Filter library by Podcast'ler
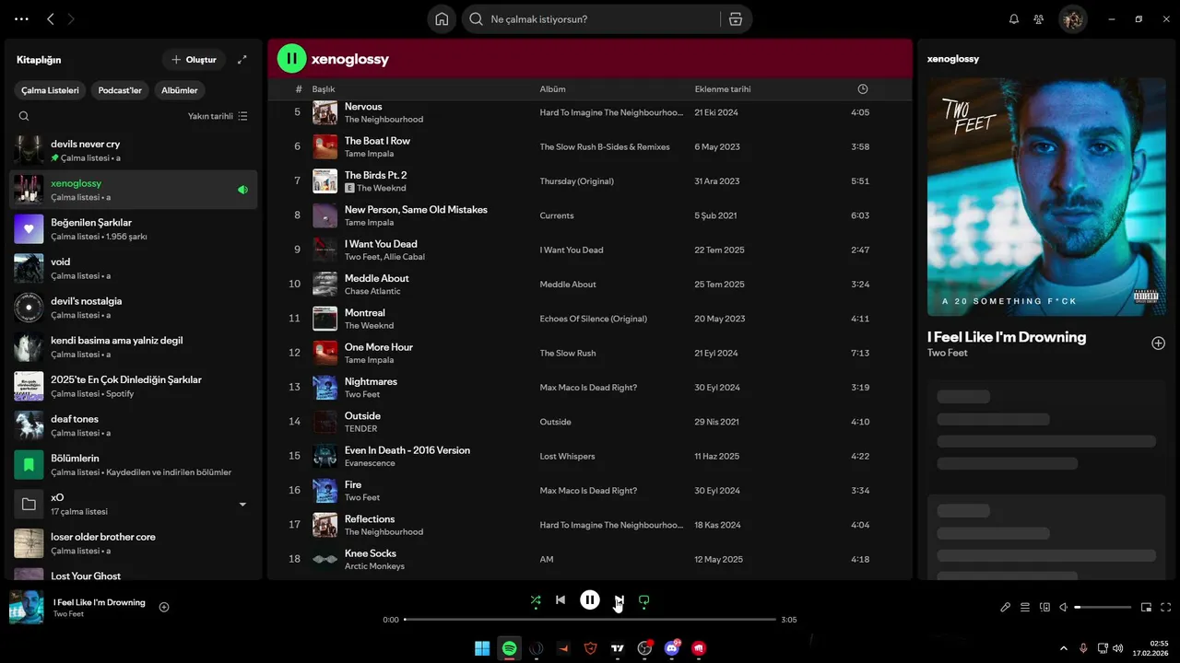 click(x=120, y=90)
